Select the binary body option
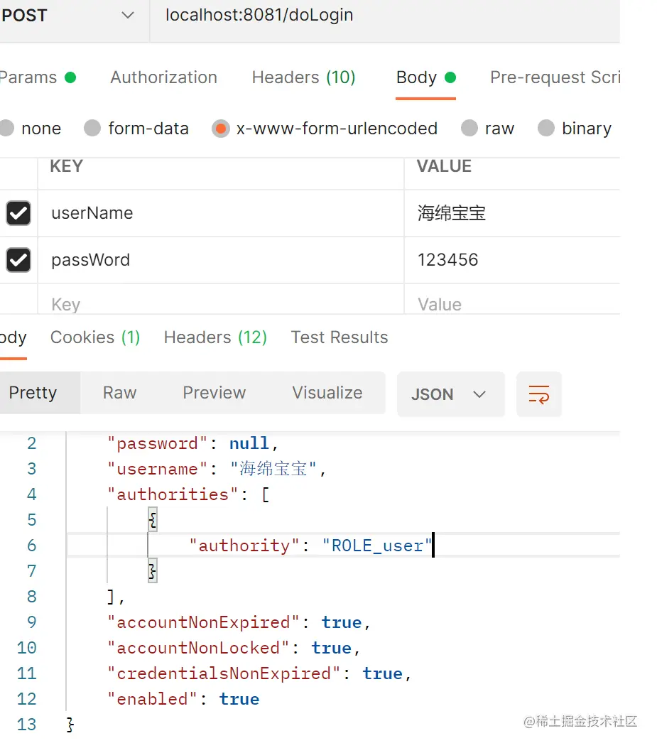This screenshot has height=748, width=657. pos(545,129)
